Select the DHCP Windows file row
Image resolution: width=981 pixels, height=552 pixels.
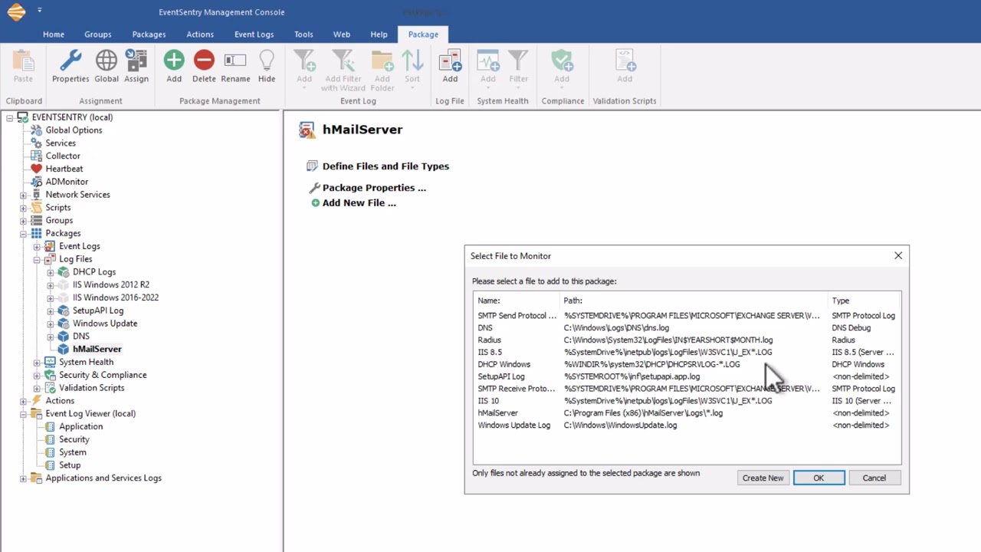[687, 365]
